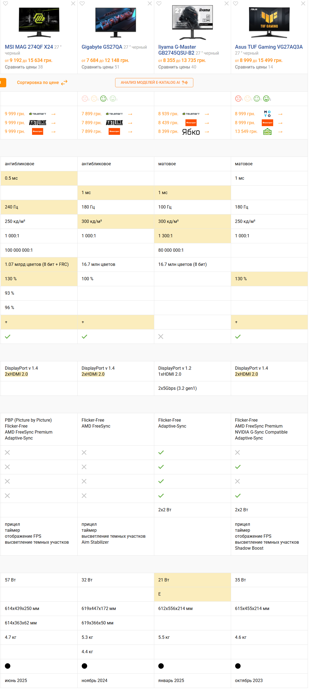312x691 pixels.
Task: Remove Iiyama G-Master from comparison
Action: (x=226, y=4)
